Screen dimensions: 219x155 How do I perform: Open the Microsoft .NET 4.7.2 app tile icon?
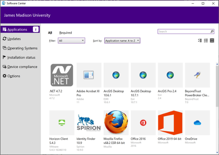62,75
